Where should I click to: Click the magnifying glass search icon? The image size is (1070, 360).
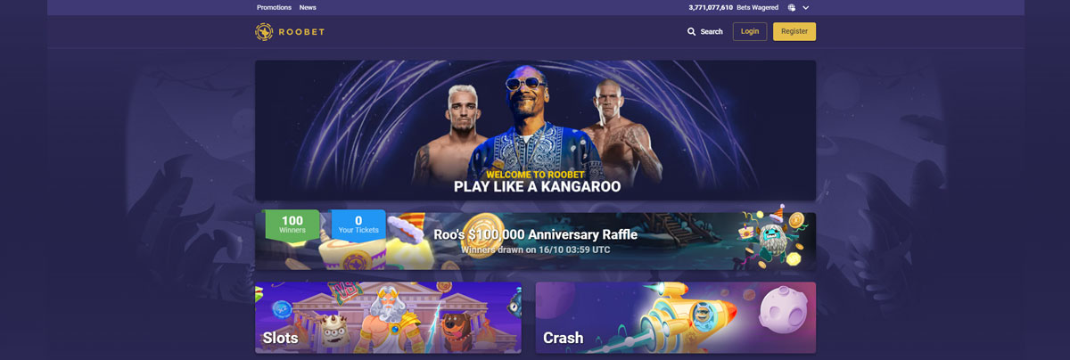[x=691, y=31]
